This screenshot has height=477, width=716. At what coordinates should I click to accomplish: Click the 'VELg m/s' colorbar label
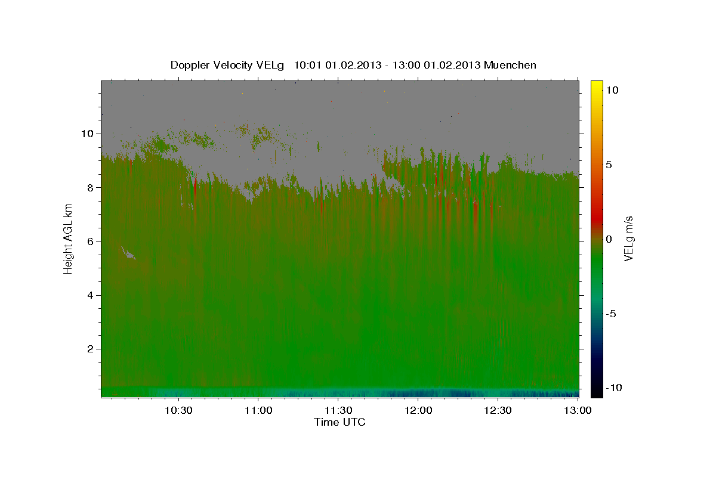coord(628,238)
